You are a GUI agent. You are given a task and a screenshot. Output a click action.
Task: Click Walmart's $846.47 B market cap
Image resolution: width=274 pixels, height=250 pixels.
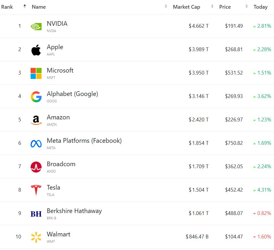click(x=197, y=237)
